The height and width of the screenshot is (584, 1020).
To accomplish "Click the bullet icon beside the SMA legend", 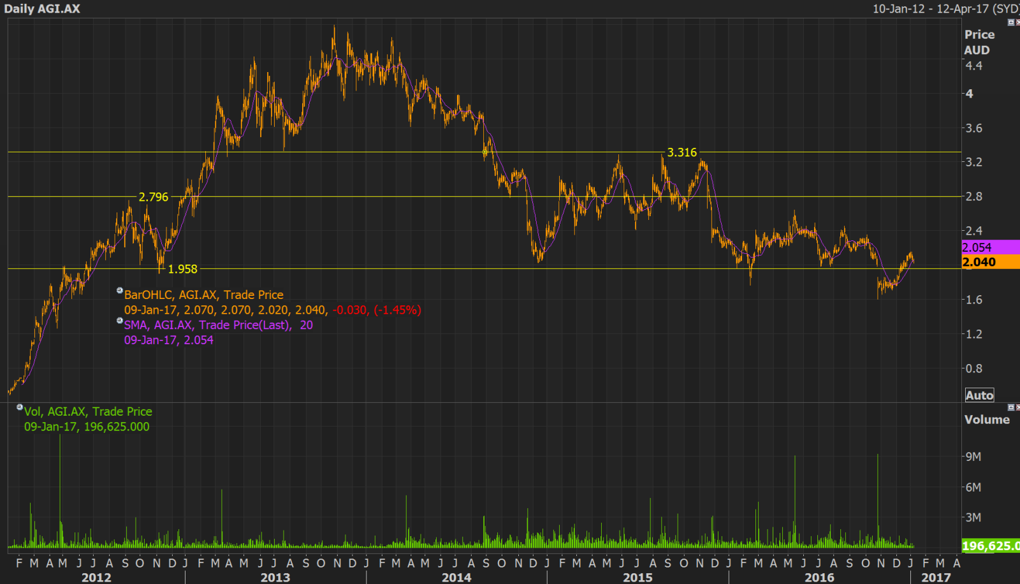I will point(119,321).
